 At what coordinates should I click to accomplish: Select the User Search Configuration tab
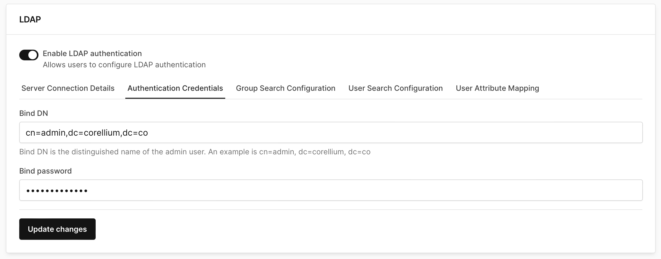pyautogui.click(x=395, y=88)
